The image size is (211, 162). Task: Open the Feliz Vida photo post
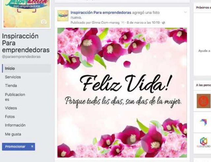122,92
